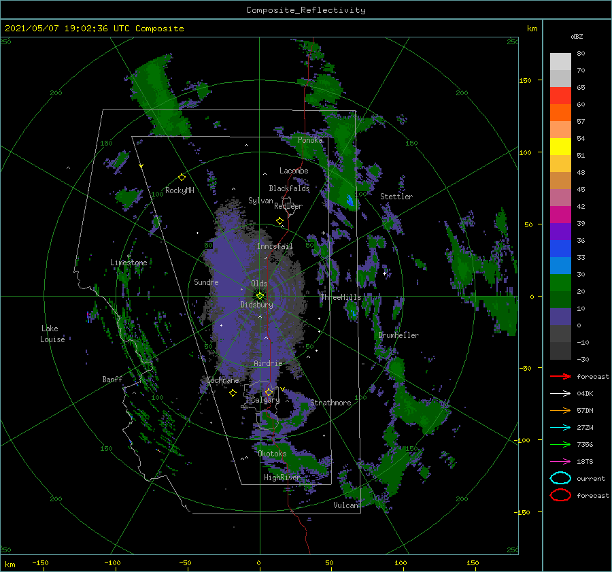Click the Okotoks label
The image size is (612, 572).
pyautogui.click(x=272, y=454)
